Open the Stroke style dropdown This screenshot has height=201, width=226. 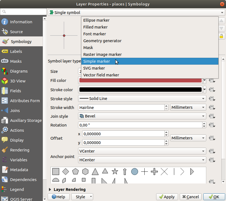pyautogui.click(x=142, y=99)
